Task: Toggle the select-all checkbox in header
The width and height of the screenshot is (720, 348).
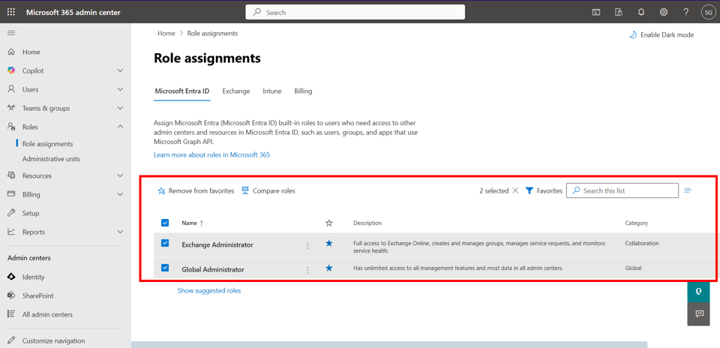Action: 165,223
